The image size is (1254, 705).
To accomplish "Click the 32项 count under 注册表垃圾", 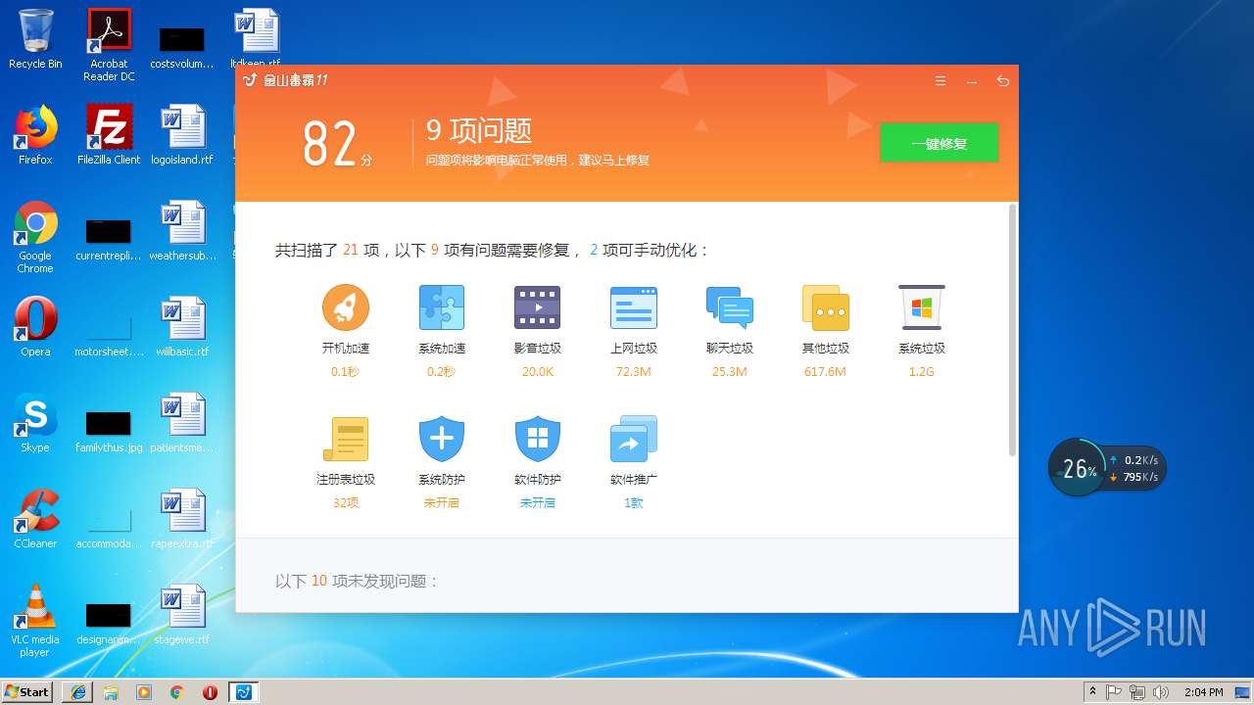I will point(346,503).
